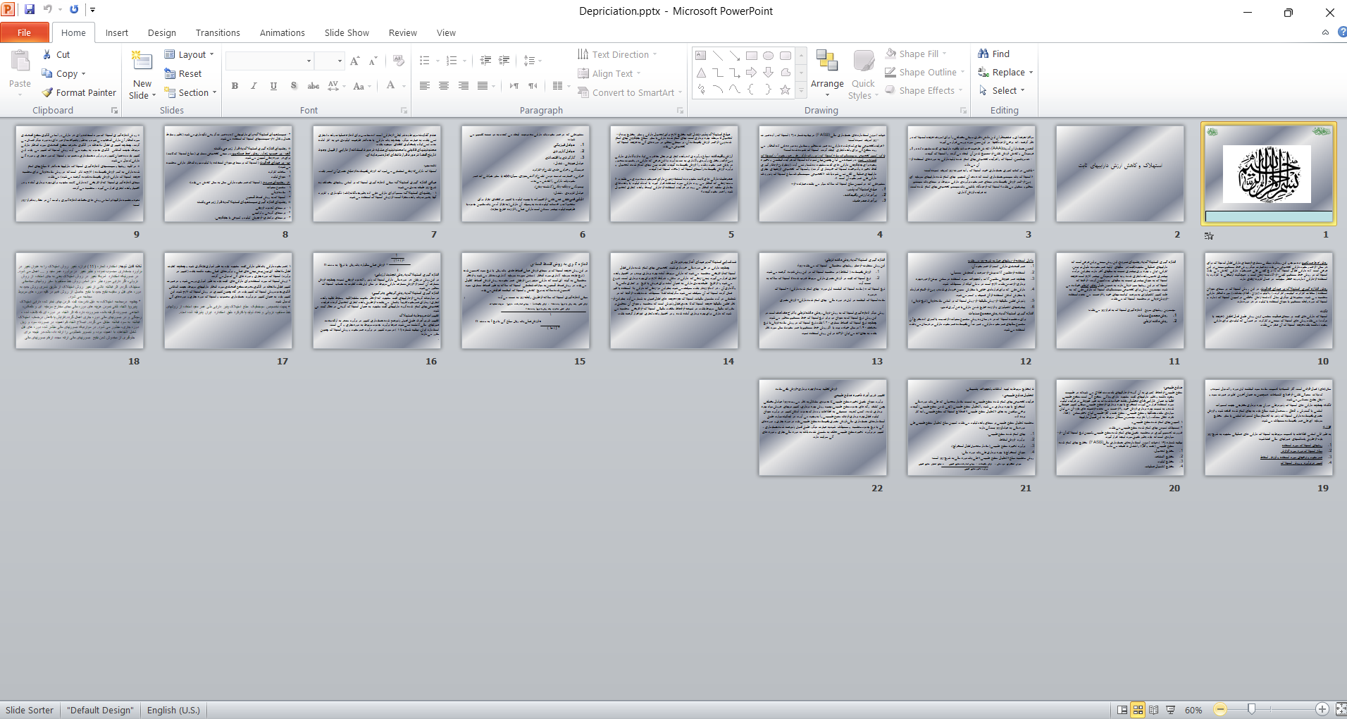This screenshot has width=1347, height=719.
Task: Click Decrease Font Size icon
Action: [x=373, y=61]
